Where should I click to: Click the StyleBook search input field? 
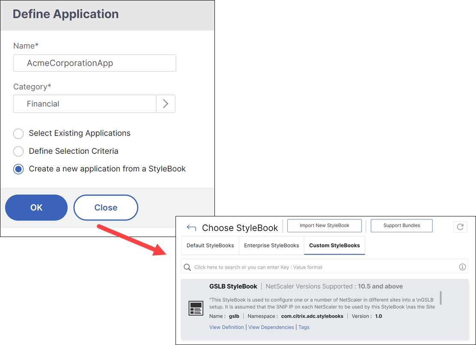tap(324, 267)
